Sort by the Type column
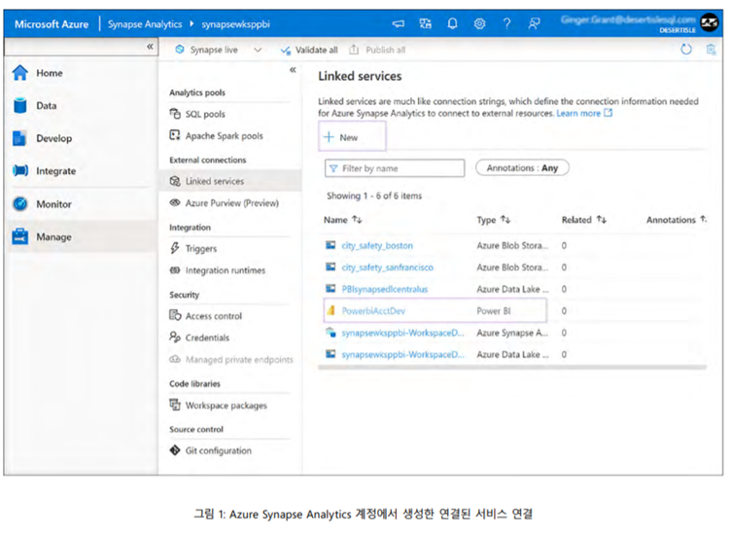Image resolution: width=731 pixels, height=537 pixels. tap(493, 220)
